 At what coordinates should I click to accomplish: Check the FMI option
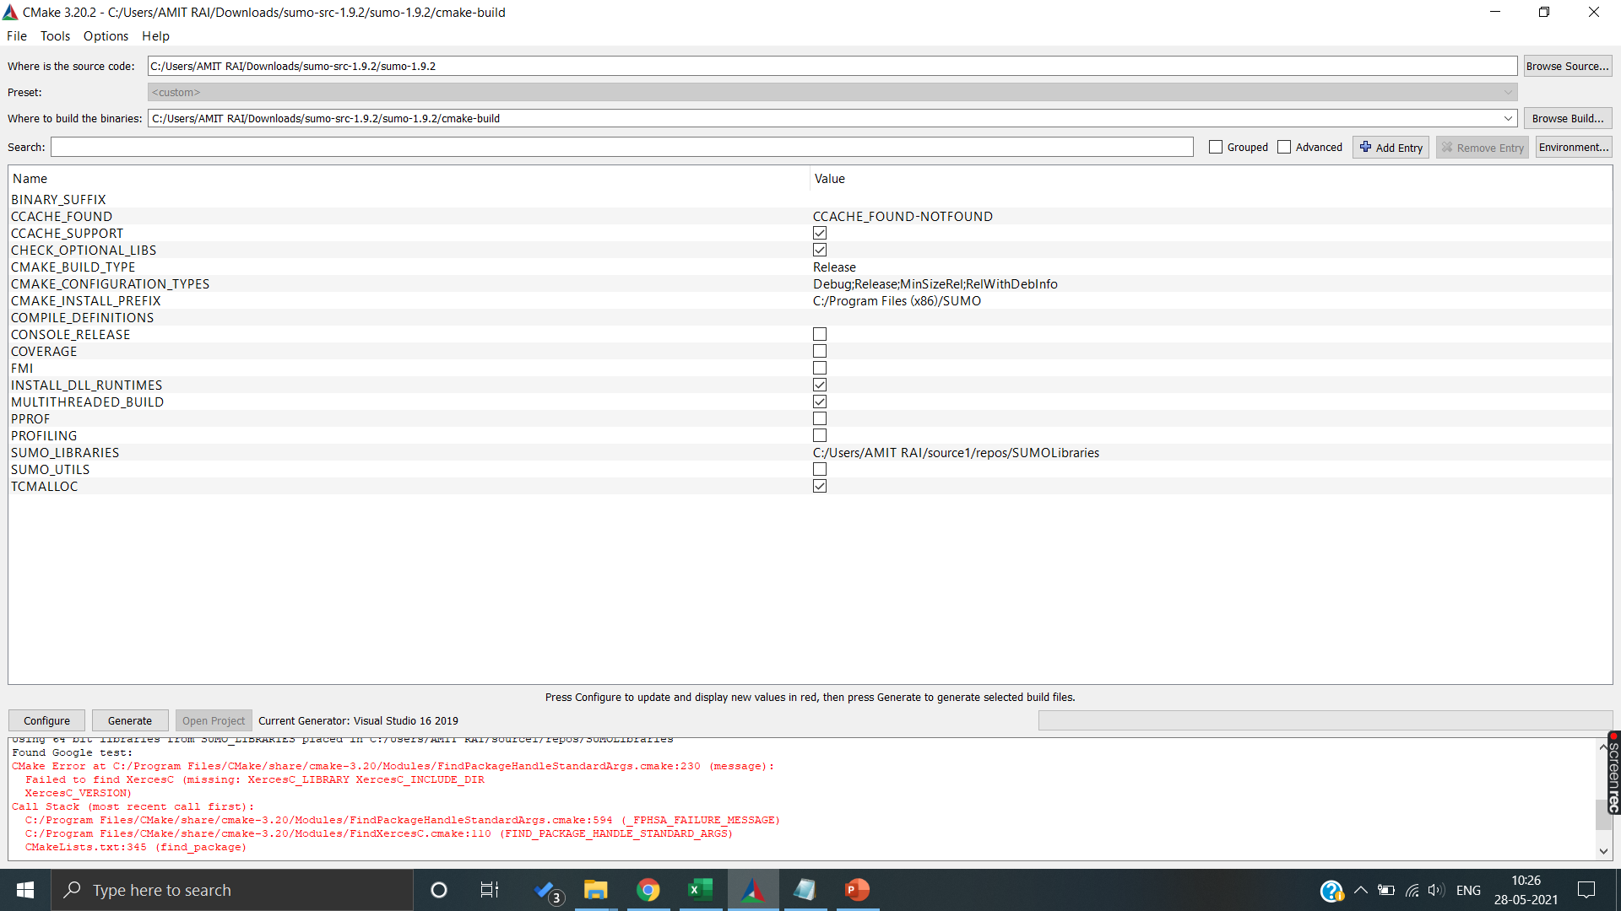click(x=820, y=369)
